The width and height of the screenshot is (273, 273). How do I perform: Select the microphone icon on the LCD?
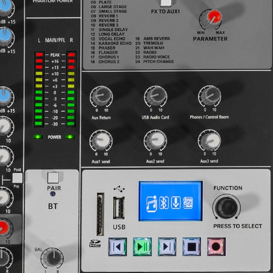(176, 202)
